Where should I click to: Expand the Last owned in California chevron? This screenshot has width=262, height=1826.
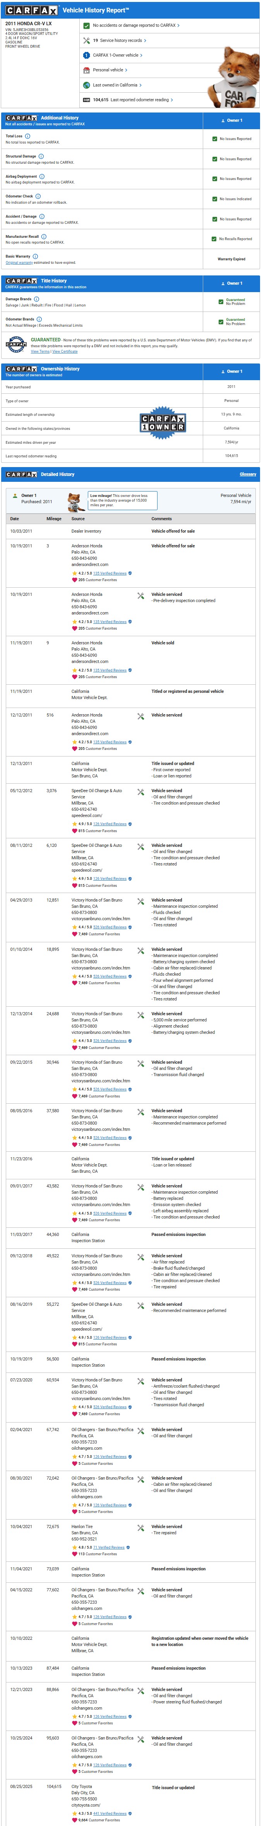[x=140, y=85]
